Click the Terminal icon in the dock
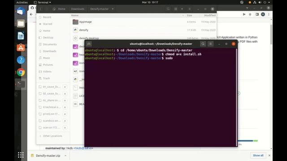 click(21, 84)
